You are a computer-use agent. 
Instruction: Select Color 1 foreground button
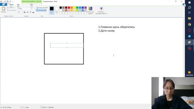click(x=52, y=10)
